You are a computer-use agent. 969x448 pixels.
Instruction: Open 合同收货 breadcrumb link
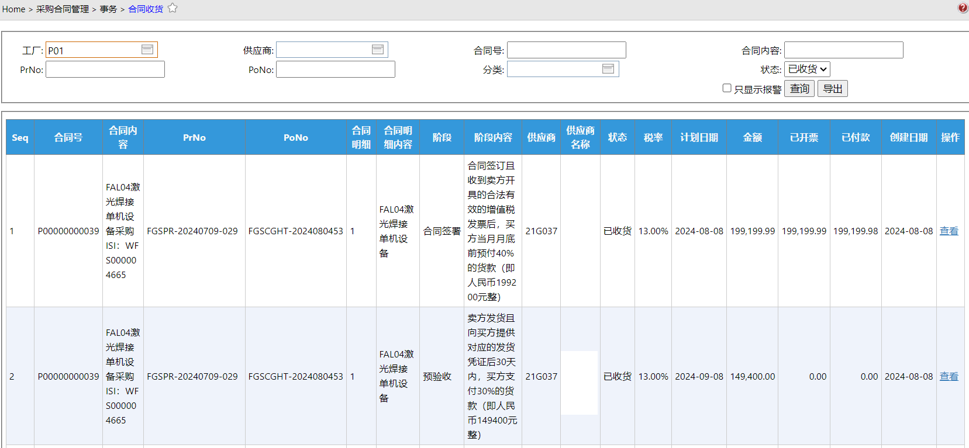click(x=146, y=9)
